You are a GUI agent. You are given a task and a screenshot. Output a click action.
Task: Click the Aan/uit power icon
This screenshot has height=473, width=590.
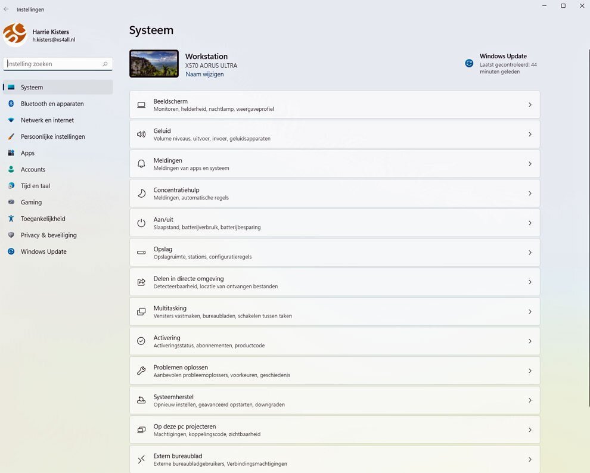click(x=141, y=223)
